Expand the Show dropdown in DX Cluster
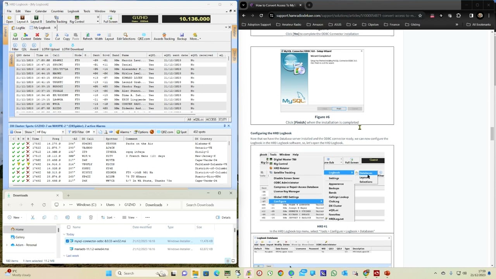Screen dimensions: 496x279 pos(29,132)
